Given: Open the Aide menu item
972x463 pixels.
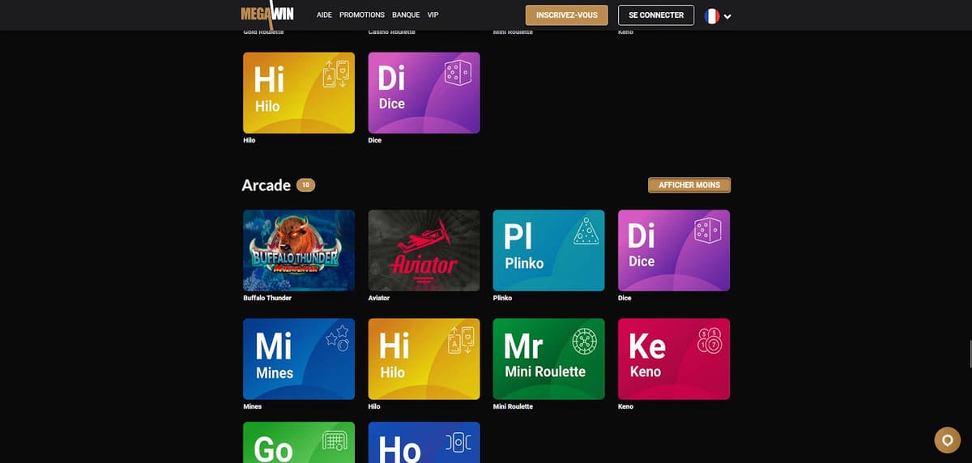Looking at the screenshot, I should pyautogui.click(x=324, y=15).
